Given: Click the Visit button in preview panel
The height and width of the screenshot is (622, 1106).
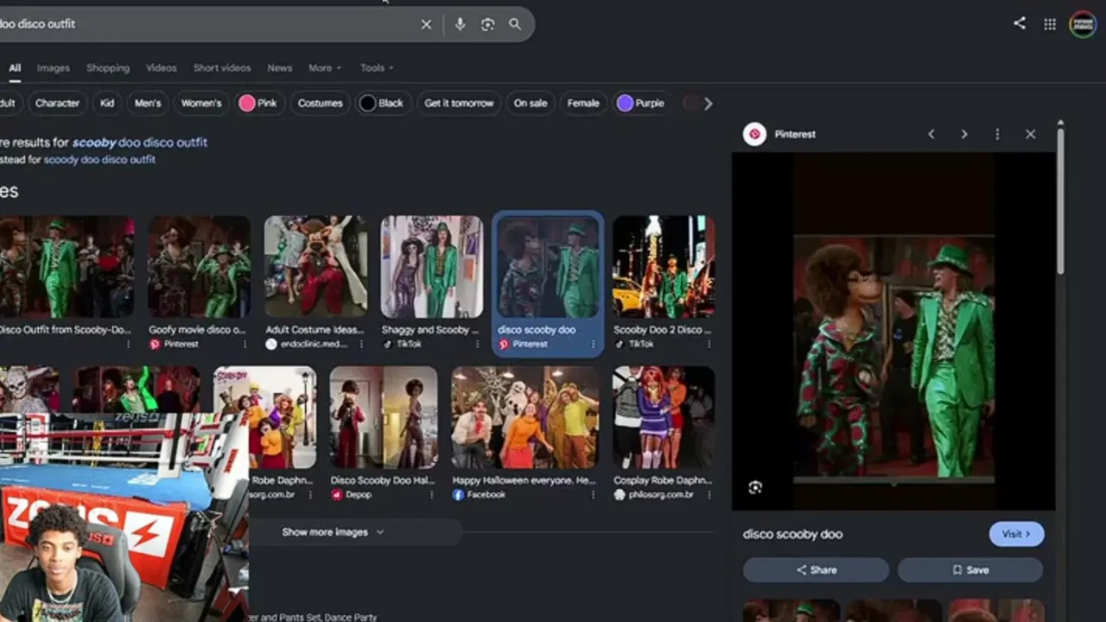Looking at the screenshot, I should coord(1016,534).
